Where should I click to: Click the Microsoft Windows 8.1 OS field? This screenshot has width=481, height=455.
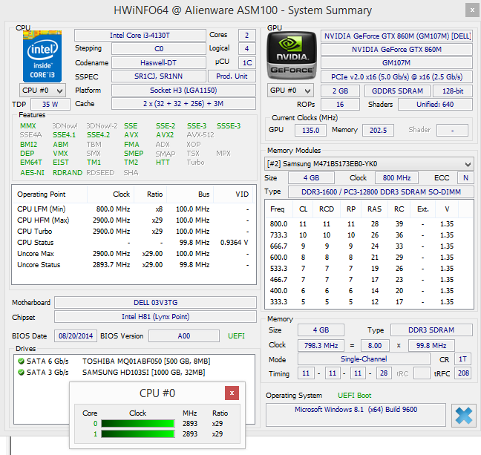click(x=356, y=415)
